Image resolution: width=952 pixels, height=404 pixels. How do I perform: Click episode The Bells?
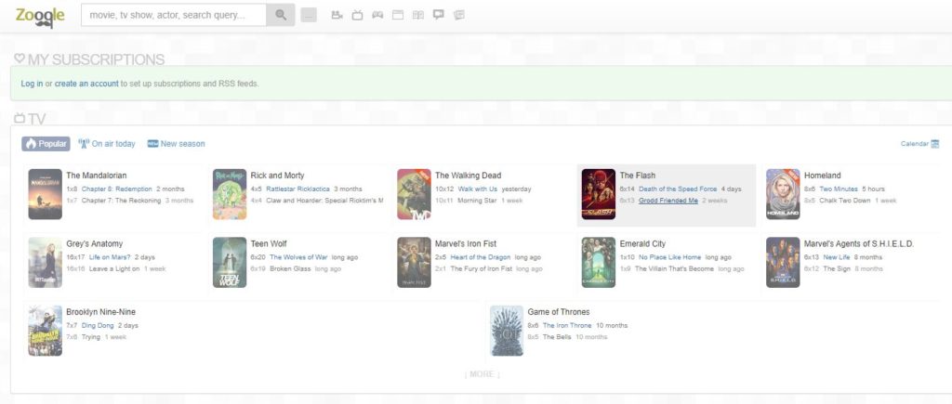(557, 337)
